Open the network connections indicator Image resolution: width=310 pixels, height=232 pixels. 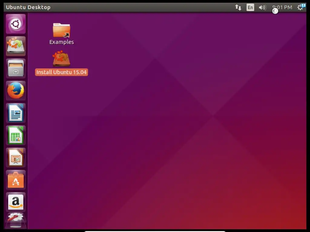[x=238, y=8]
